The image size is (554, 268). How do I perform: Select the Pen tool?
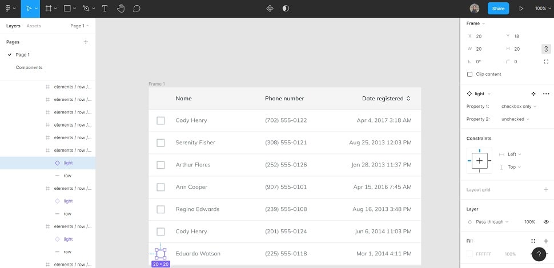tap(86, 9)
